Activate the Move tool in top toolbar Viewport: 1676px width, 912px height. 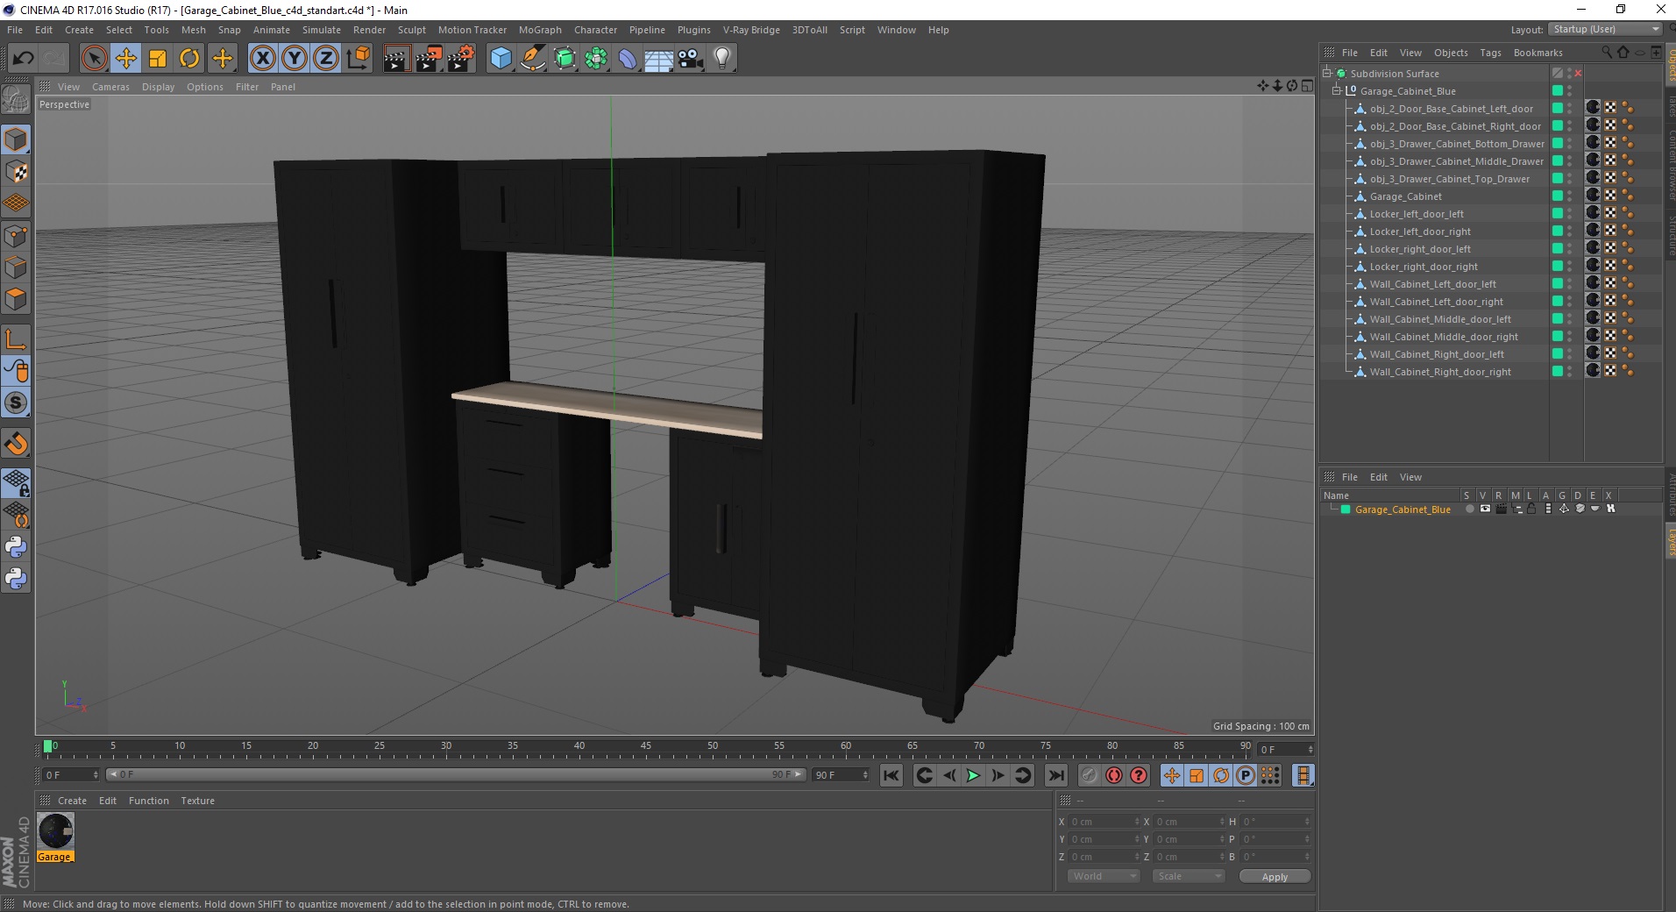point(126,59)
